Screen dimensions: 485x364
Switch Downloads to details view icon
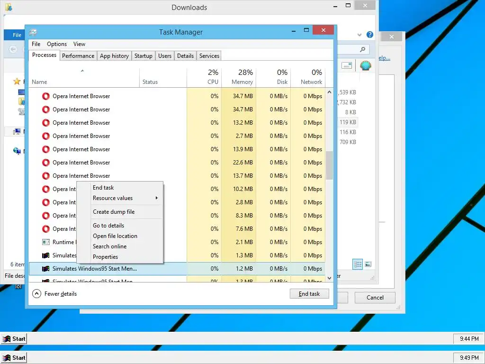(x=358, y=264)
